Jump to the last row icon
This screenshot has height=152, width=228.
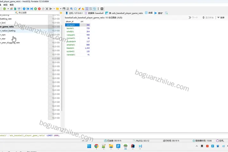(32, 9)
